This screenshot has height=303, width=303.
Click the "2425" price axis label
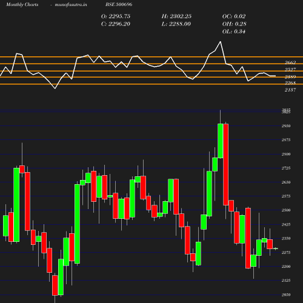click(x=286, y=224)
